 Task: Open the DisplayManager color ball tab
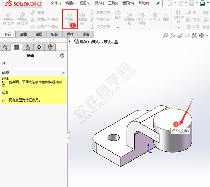(x=50, y=47)
